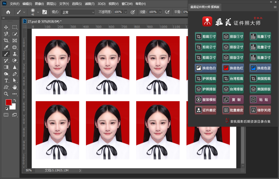
Task: Click the 换底色红 button
Action: pyautogui.click(x=233, y=68)
